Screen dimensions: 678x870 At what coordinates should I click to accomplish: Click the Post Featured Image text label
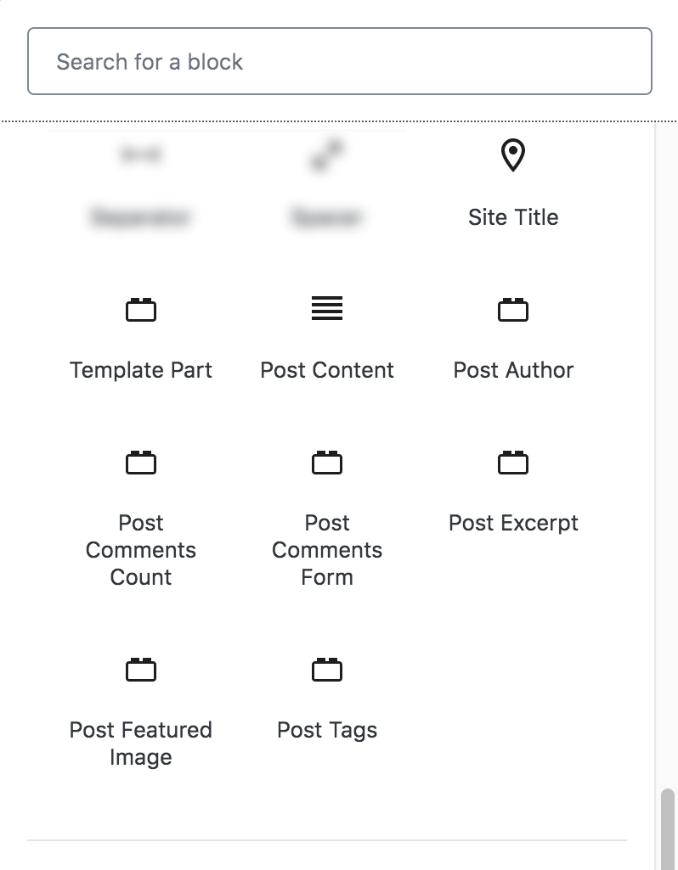[x=141, y=744]
